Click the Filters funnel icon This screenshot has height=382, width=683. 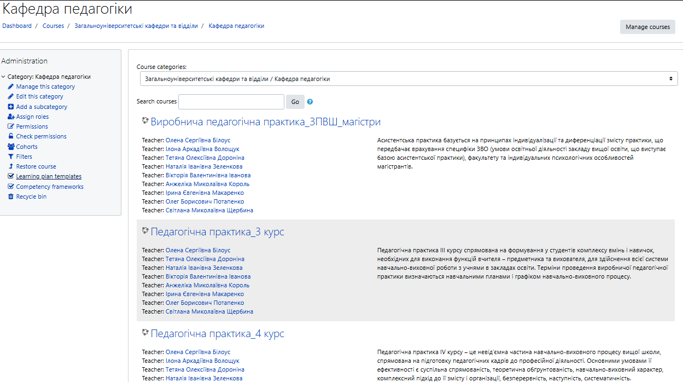[11, 157]
